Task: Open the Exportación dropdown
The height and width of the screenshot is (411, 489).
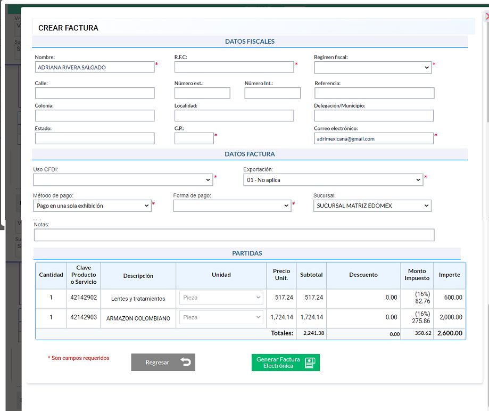Action: click(x=333, y=180)
